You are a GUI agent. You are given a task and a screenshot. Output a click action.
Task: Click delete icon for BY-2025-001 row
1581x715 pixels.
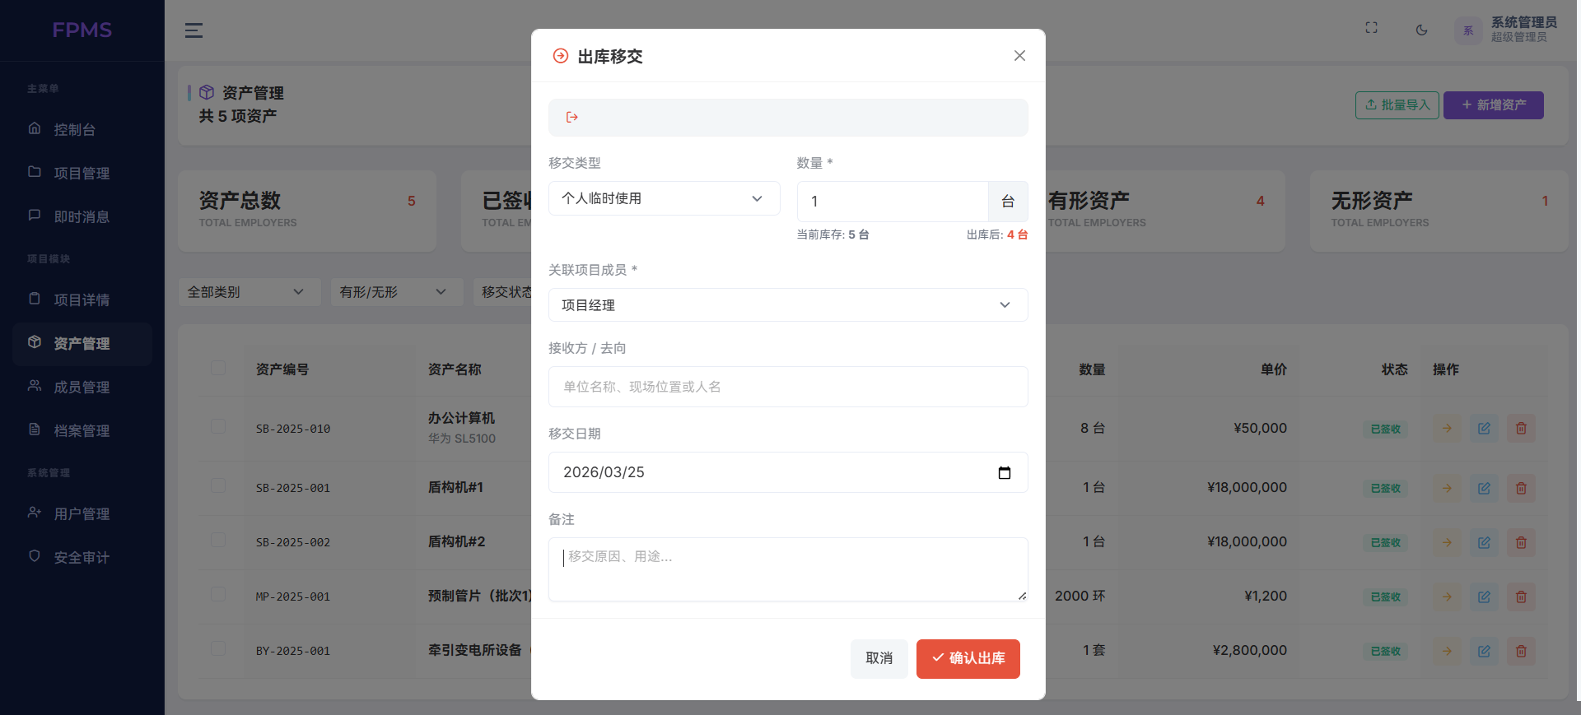coord(1521,651)
